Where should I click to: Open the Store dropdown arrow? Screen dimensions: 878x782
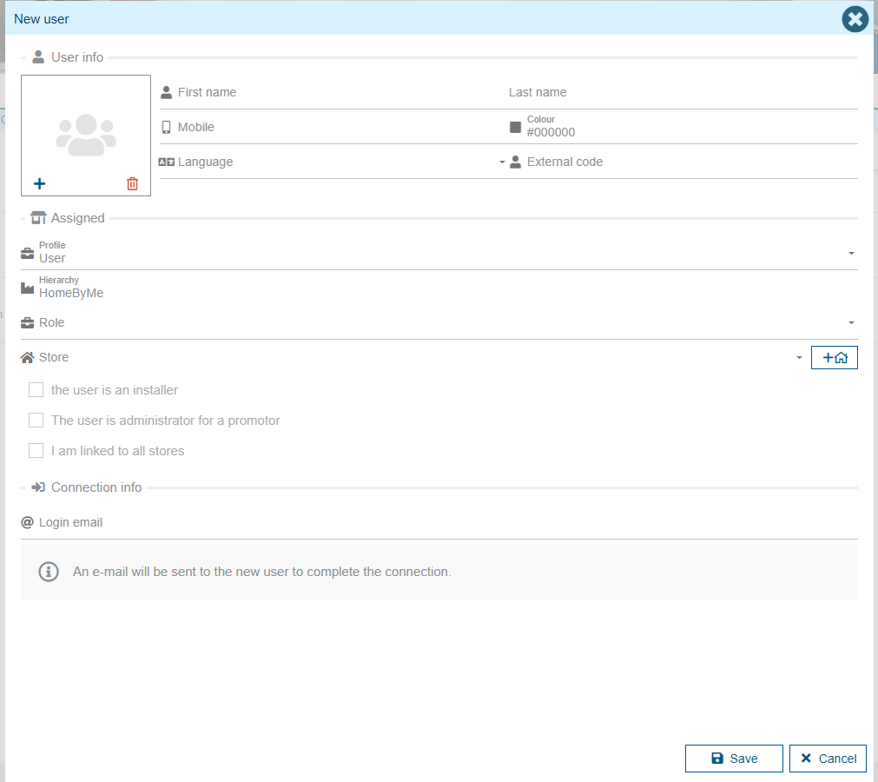click(x=799, y=357)
